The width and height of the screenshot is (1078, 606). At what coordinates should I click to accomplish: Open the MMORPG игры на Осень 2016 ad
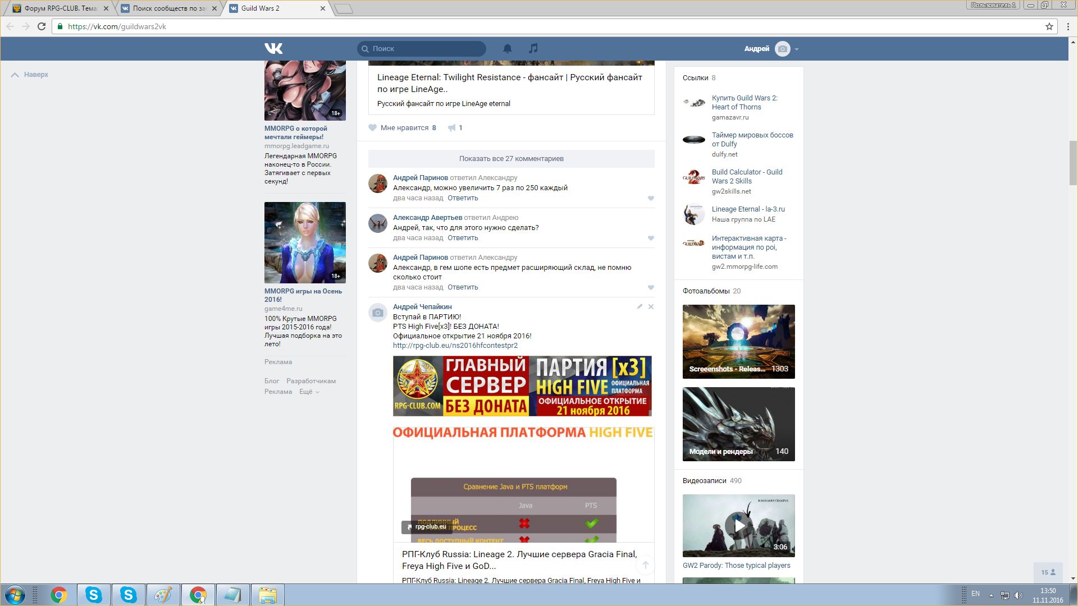tap(303, 295)
